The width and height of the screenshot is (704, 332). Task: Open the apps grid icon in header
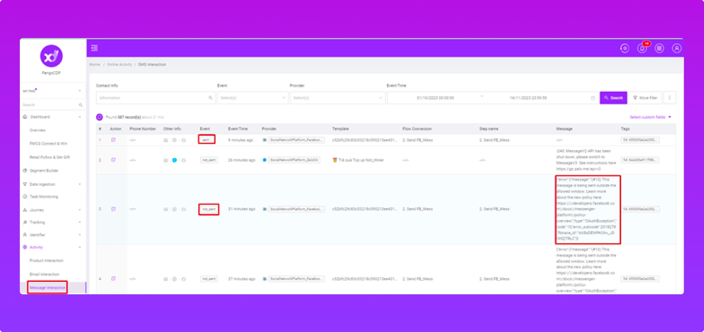(659, 48)
